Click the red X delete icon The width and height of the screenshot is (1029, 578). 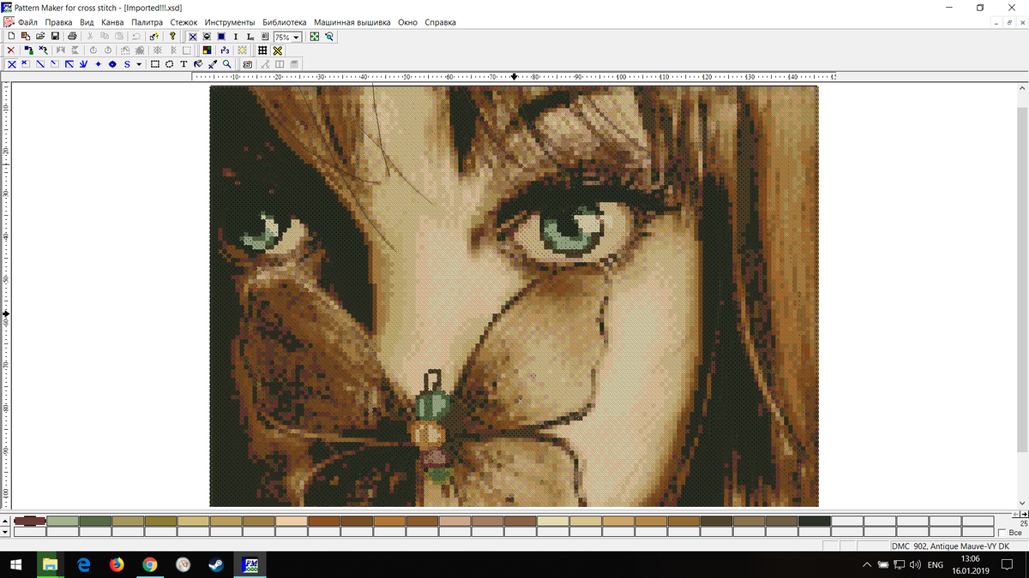point(10,51)
